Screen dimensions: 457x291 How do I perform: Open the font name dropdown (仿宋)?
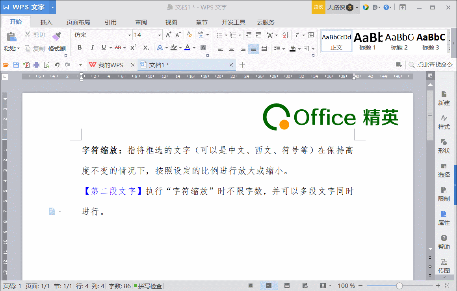coord(129,35)
